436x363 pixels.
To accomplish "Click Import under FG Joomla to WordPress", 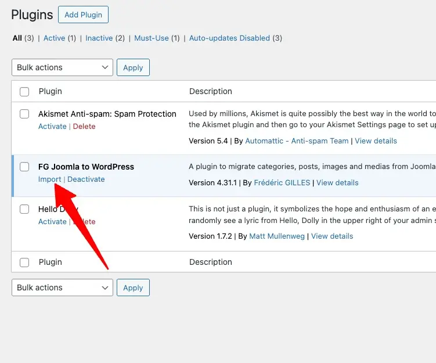I will [49, 179].
